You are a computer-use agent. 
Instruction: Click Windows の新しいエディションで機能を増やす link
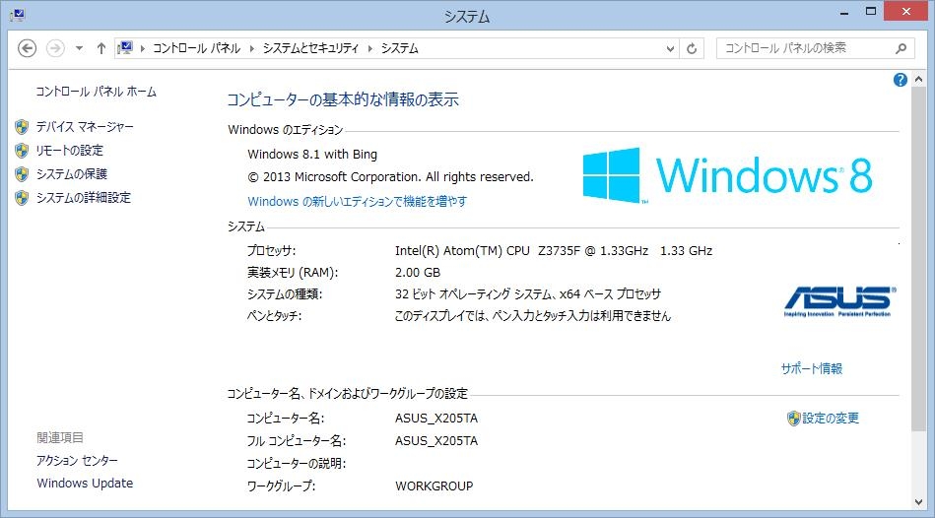pyautogui.click(x=358, y=202)
